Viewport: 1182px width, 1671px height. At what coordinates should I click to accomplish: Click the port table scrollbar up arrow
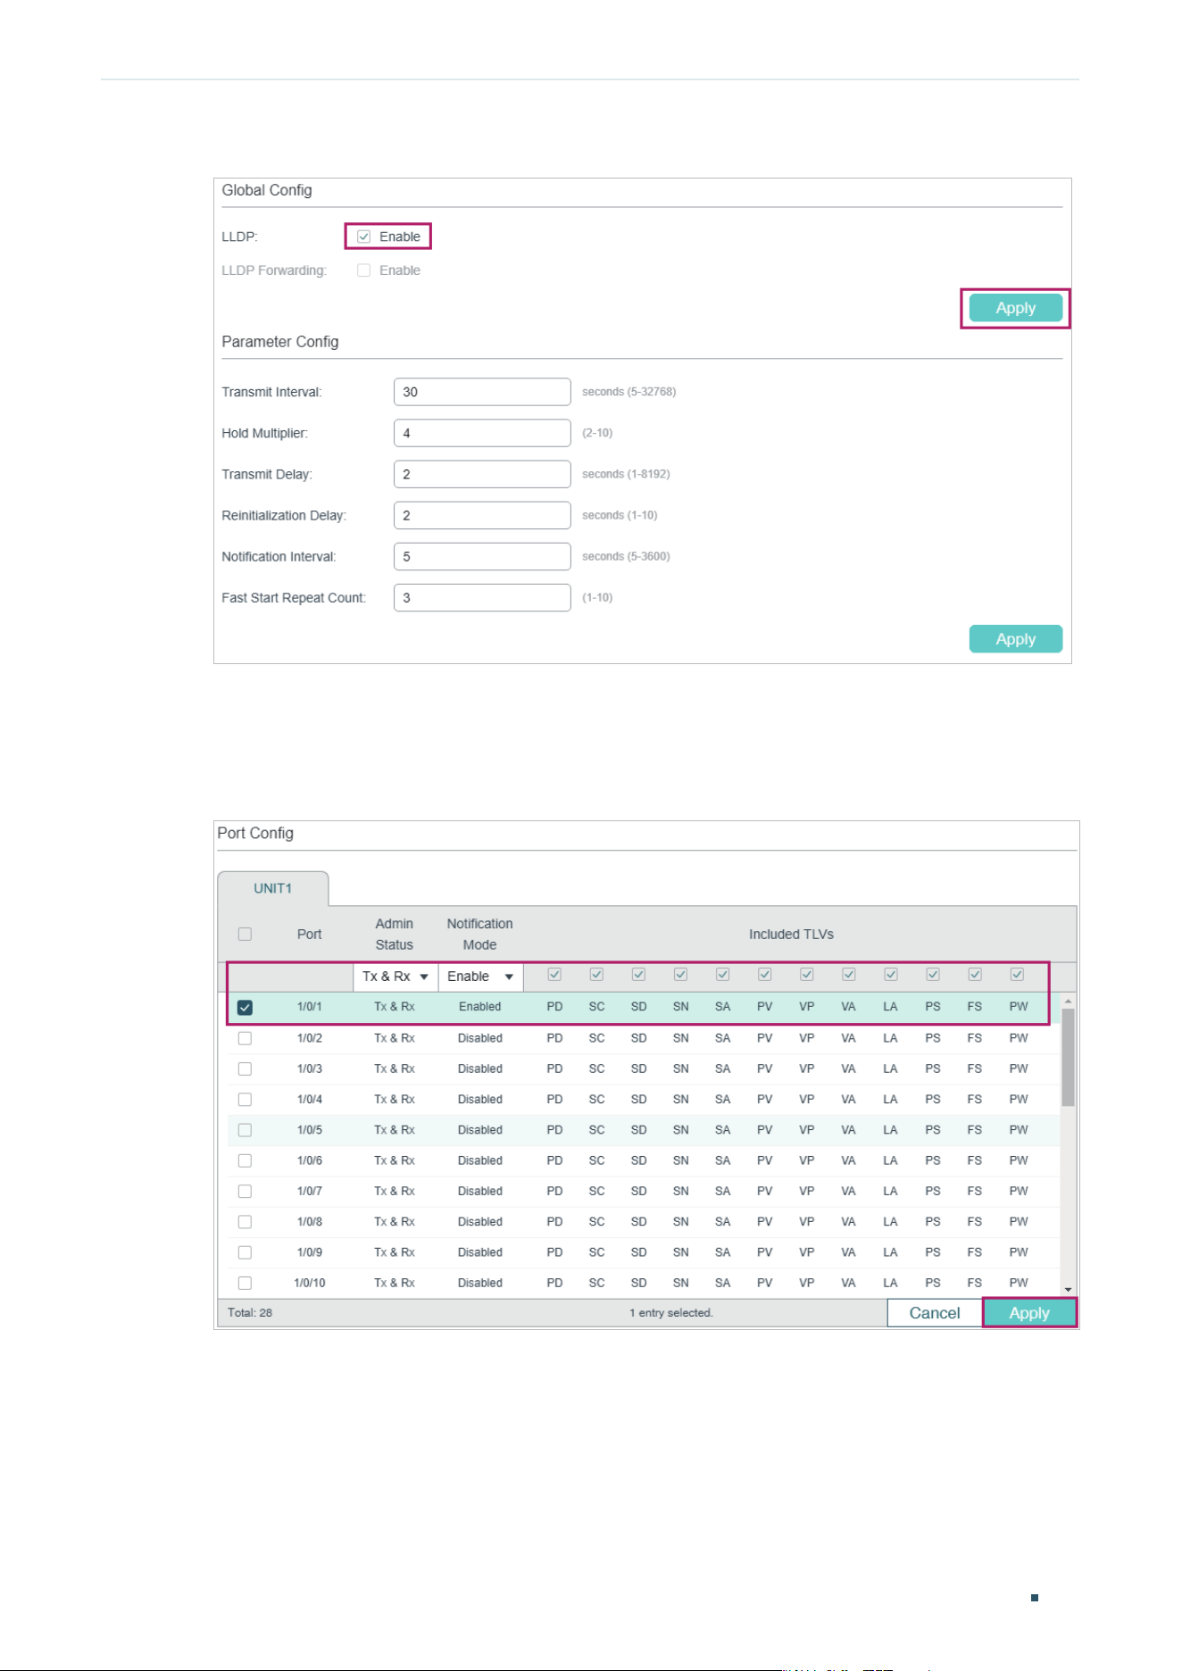(1068, 1002)
